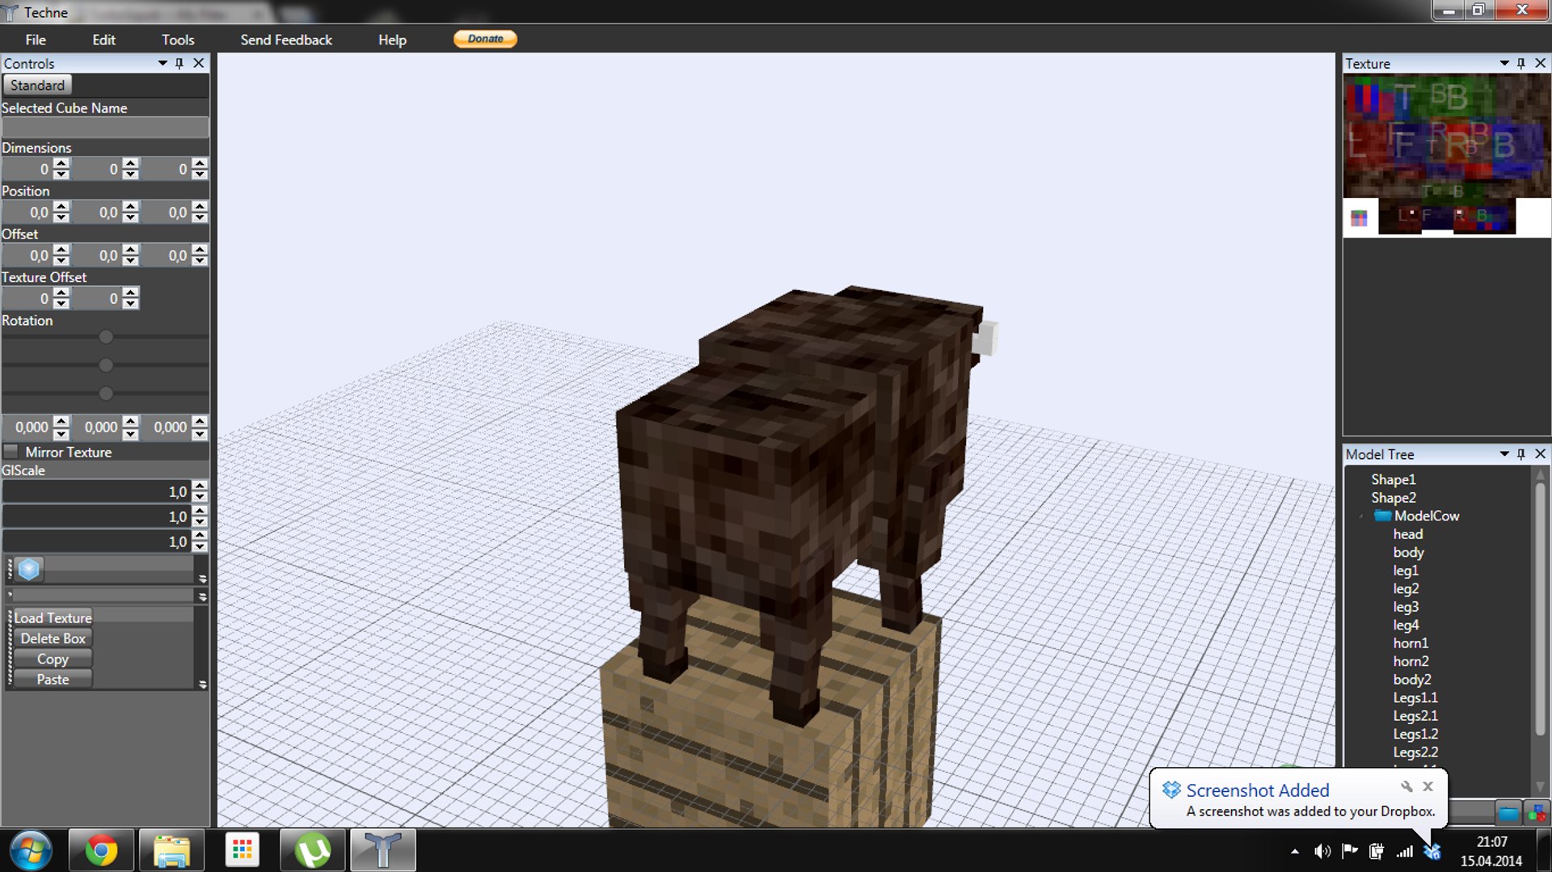Pin the Model Tree panel
1552x872 pixels.
(x=1521, y=454)
